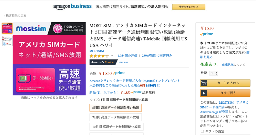The height and width of the screenshot is (135, 256).
Task: Click the main Mostsim product image
Action: tap(49, 59)
